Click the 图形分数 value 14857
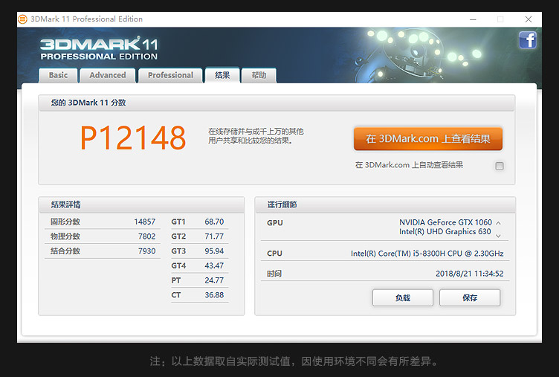559x377 pixels. pos(145,222)
